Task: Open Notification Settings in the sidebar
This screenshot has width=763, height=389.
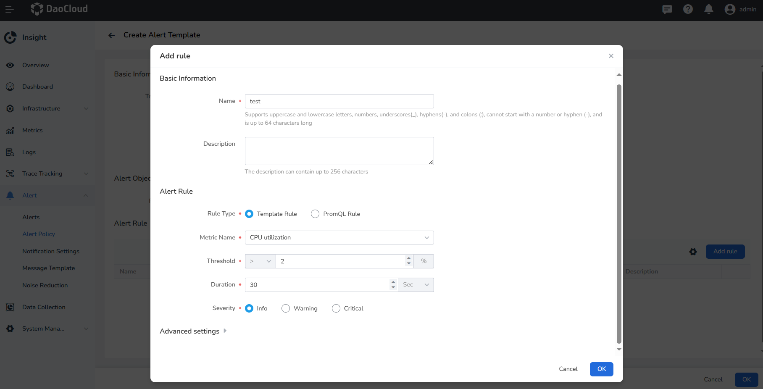Action: 51,251
